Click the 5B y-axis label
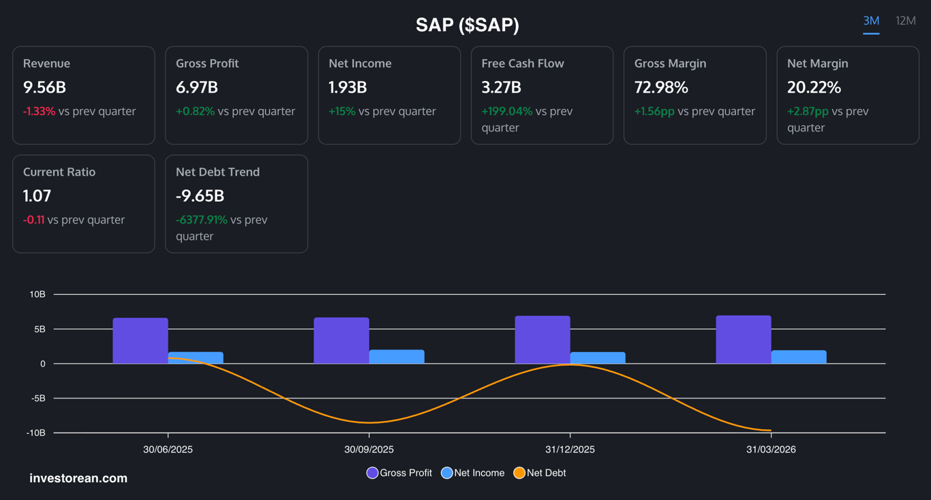The image size is (931, 500). click(x=40, y=329)
